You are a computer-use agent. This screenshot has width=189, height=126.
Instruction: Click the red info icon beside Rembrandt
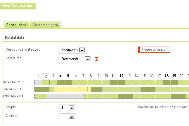click(x=96, y=59)
